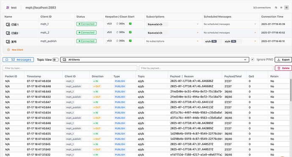The width and height of the screenshot is (292, 157).
Task: Select the message row timestamped 07-17 18:47:46.646
Action: (x=146, y=87)
